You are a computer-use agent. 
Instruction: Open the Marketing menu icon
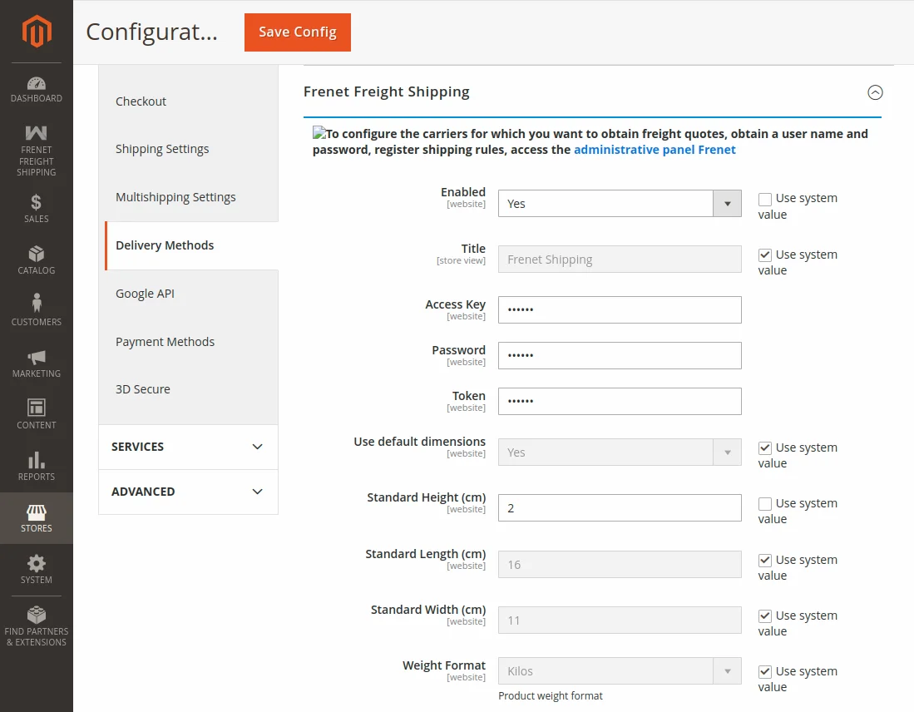coord(36,361)
